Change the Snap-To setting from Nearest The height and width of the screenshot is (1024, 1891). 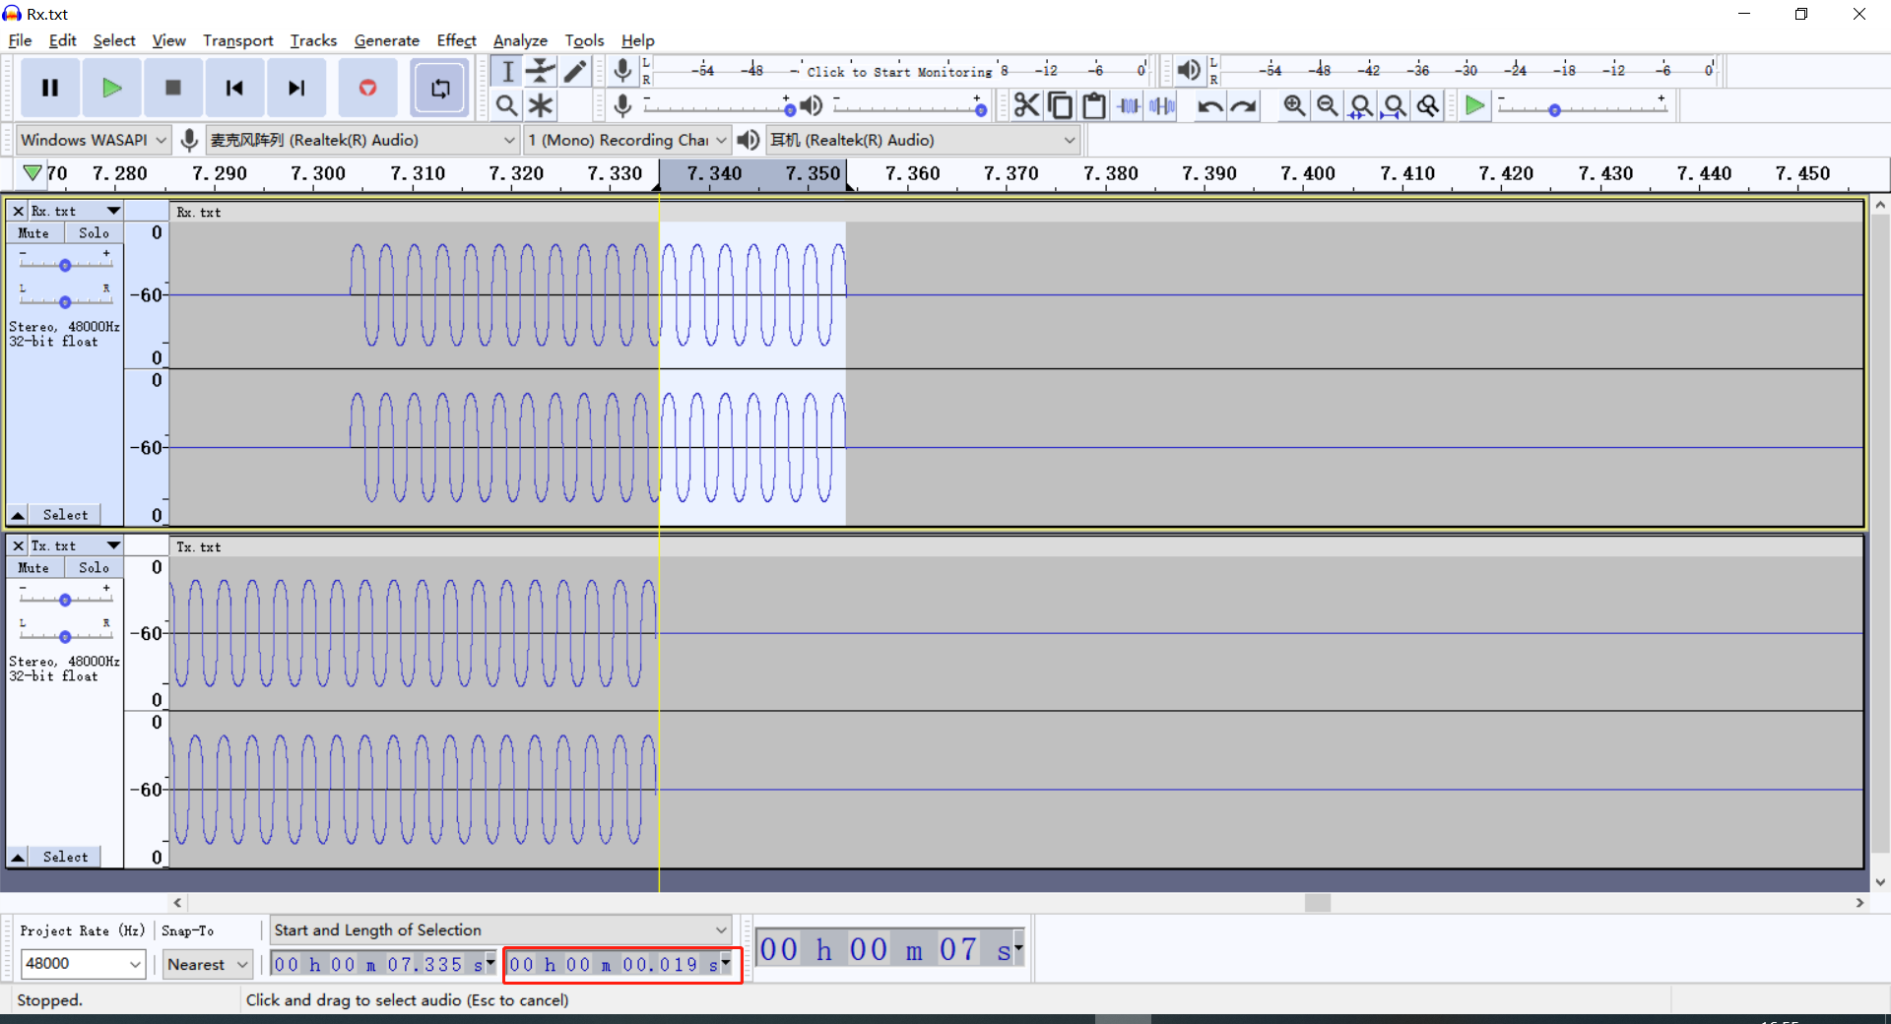207,964
